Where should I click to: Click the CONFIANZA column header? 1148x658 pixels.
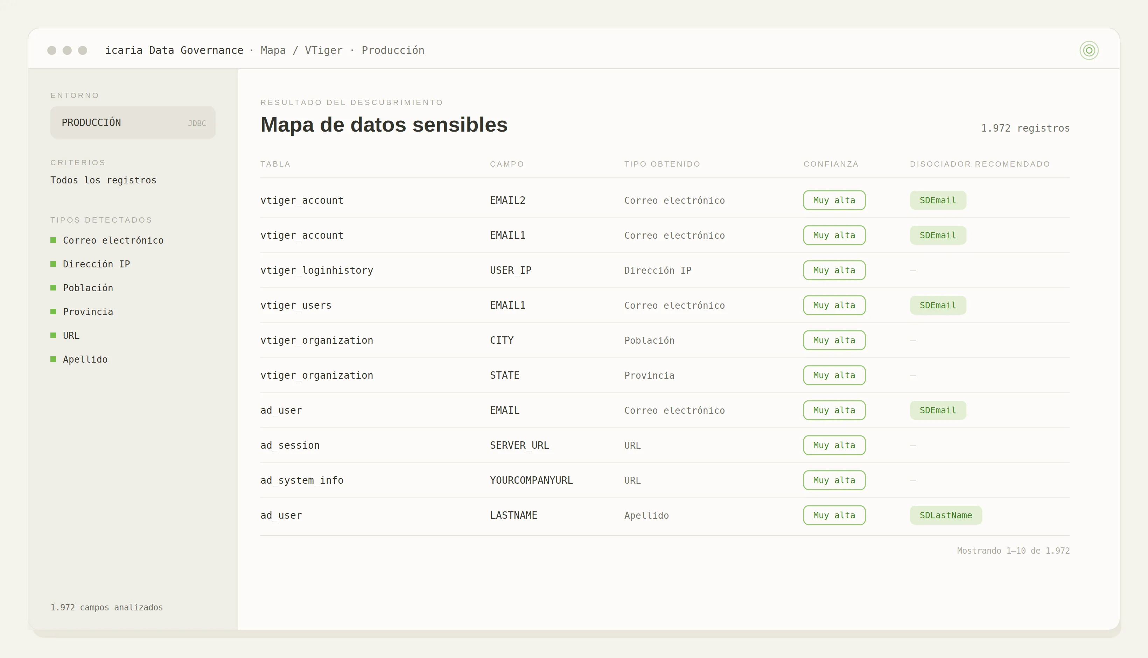831,164
